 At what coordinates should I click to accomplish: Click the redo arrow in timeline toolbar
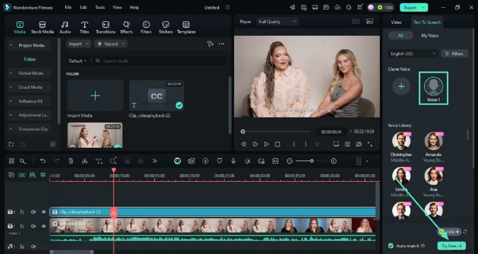pos(57,161)
